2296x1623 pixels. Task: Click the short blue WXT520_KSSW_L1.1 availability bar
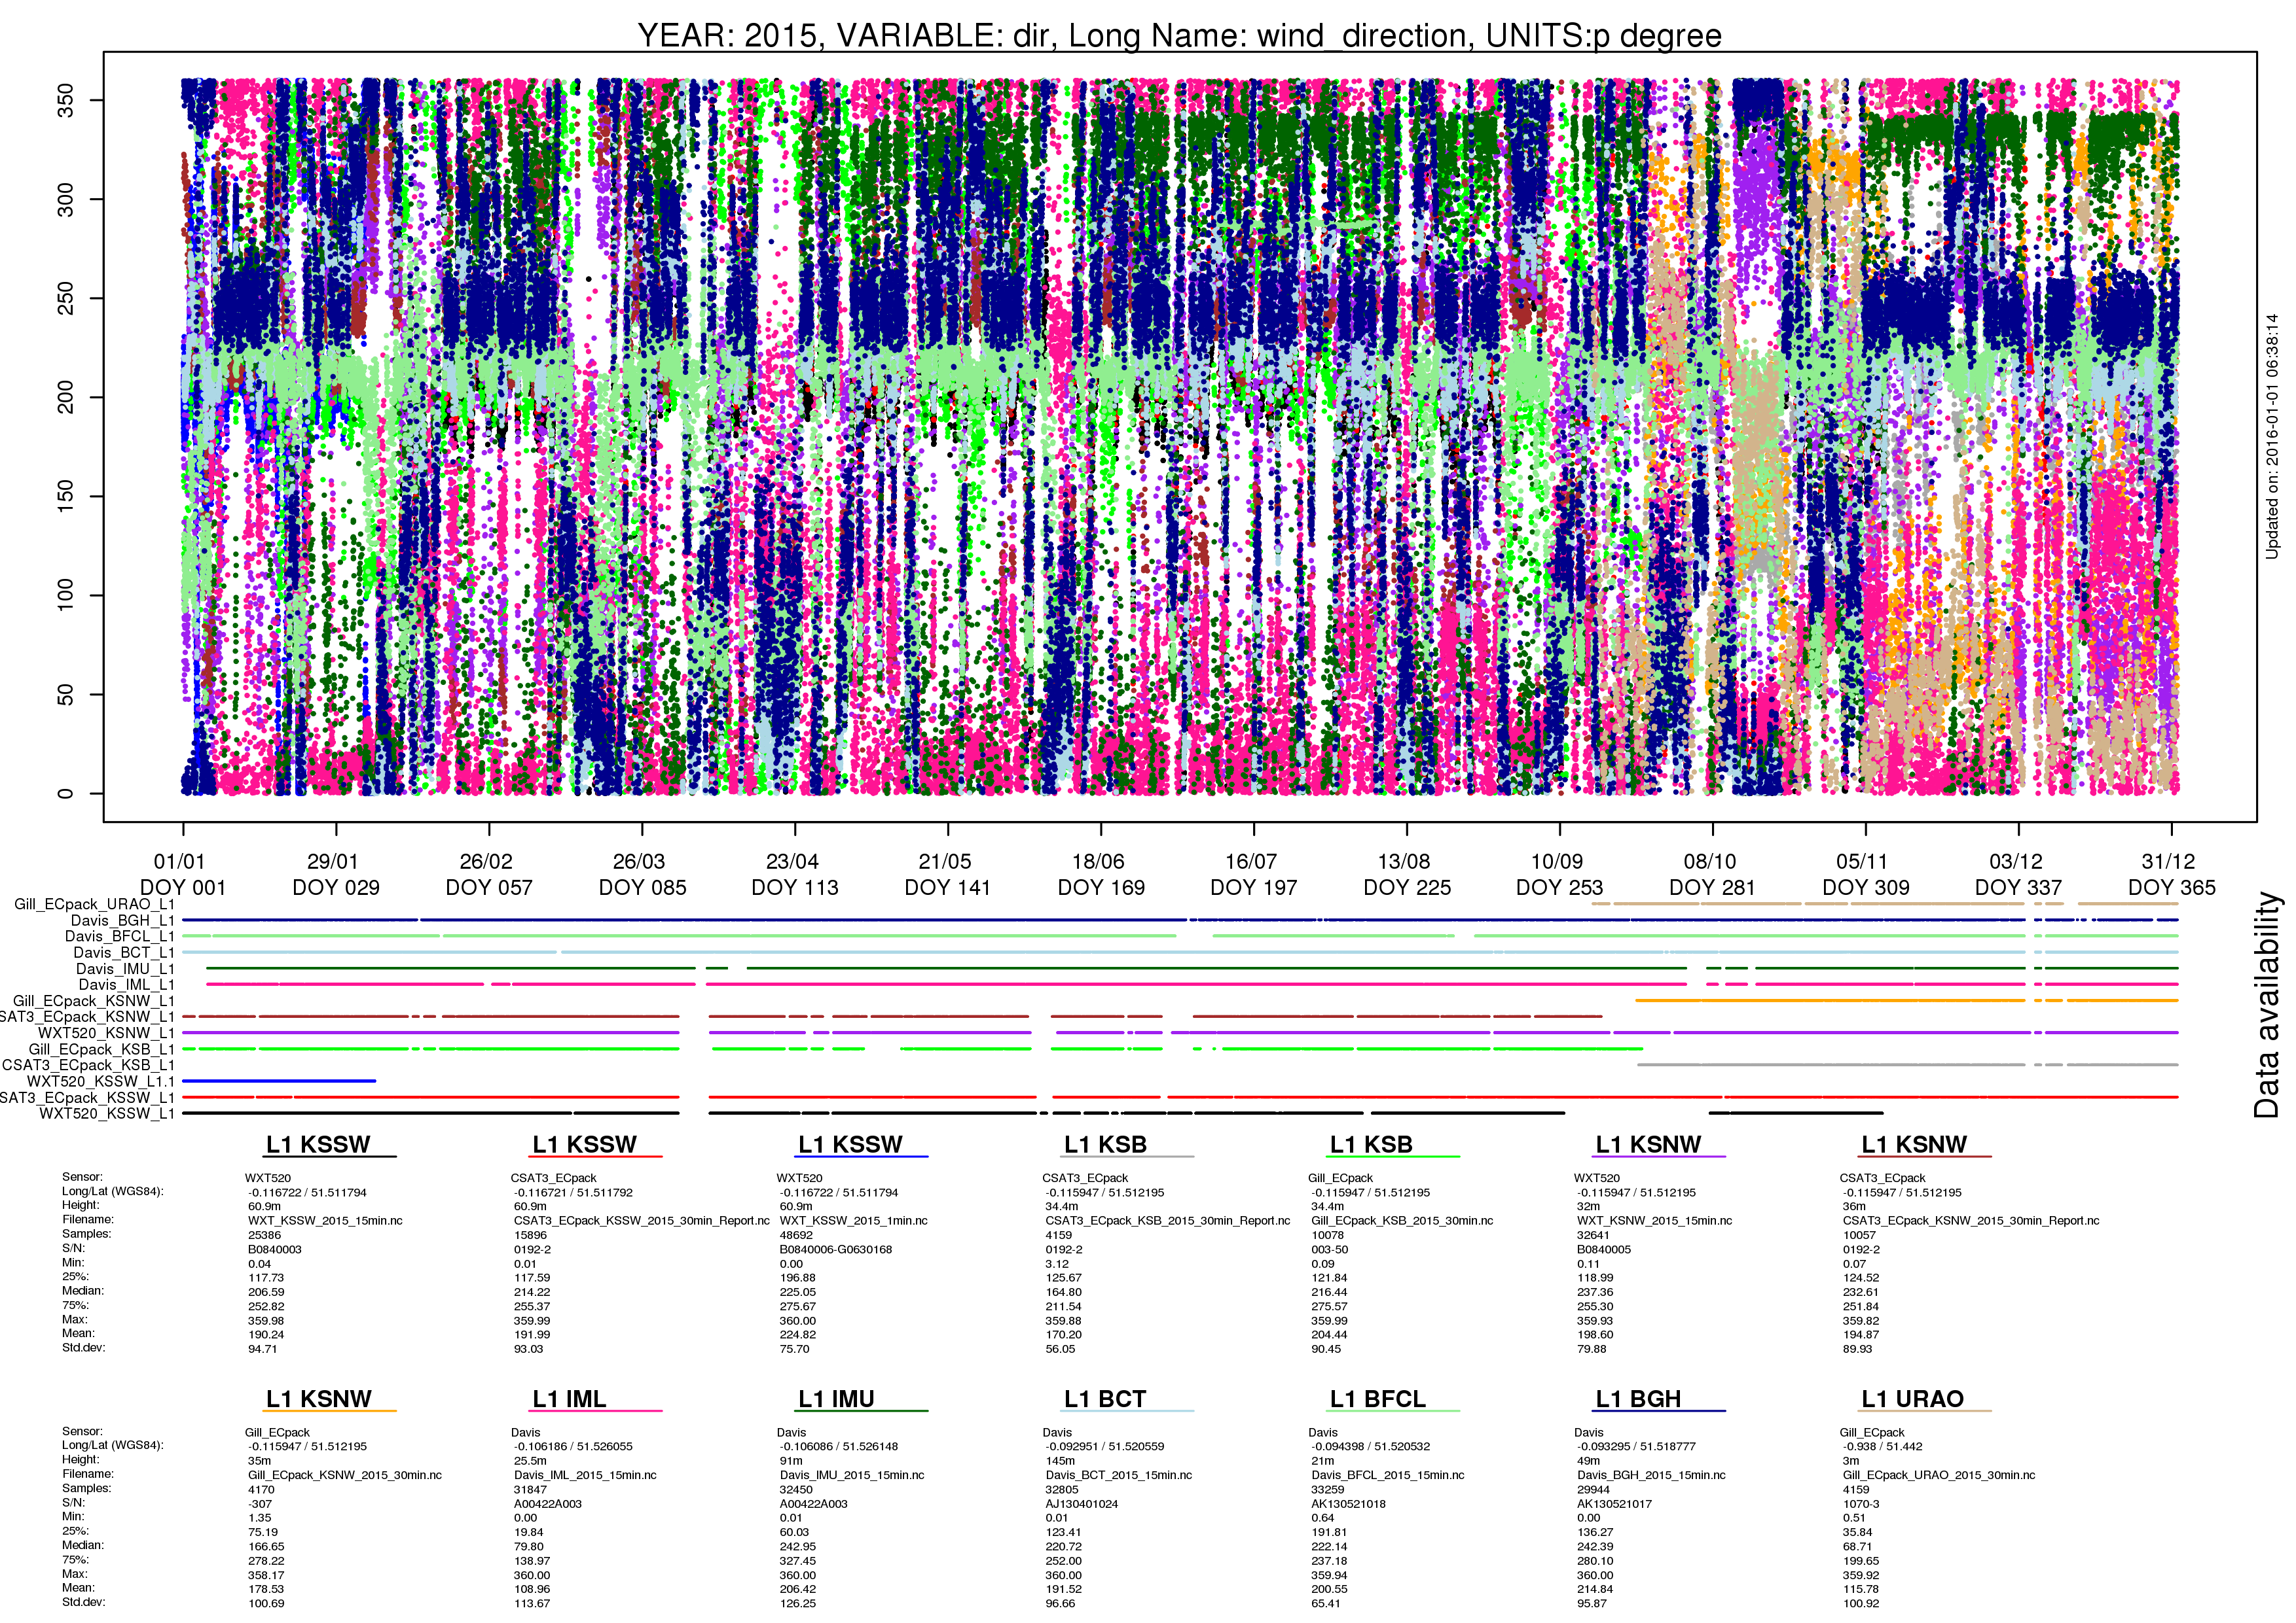coord(279,1080)
